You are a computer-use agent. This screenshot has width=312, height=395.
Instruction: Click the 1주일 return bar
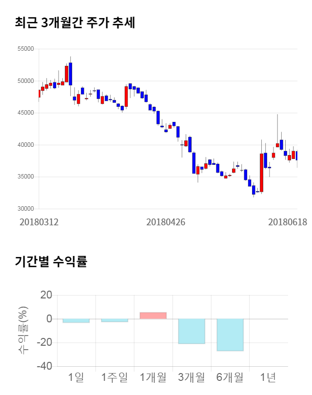pos(115,320)
